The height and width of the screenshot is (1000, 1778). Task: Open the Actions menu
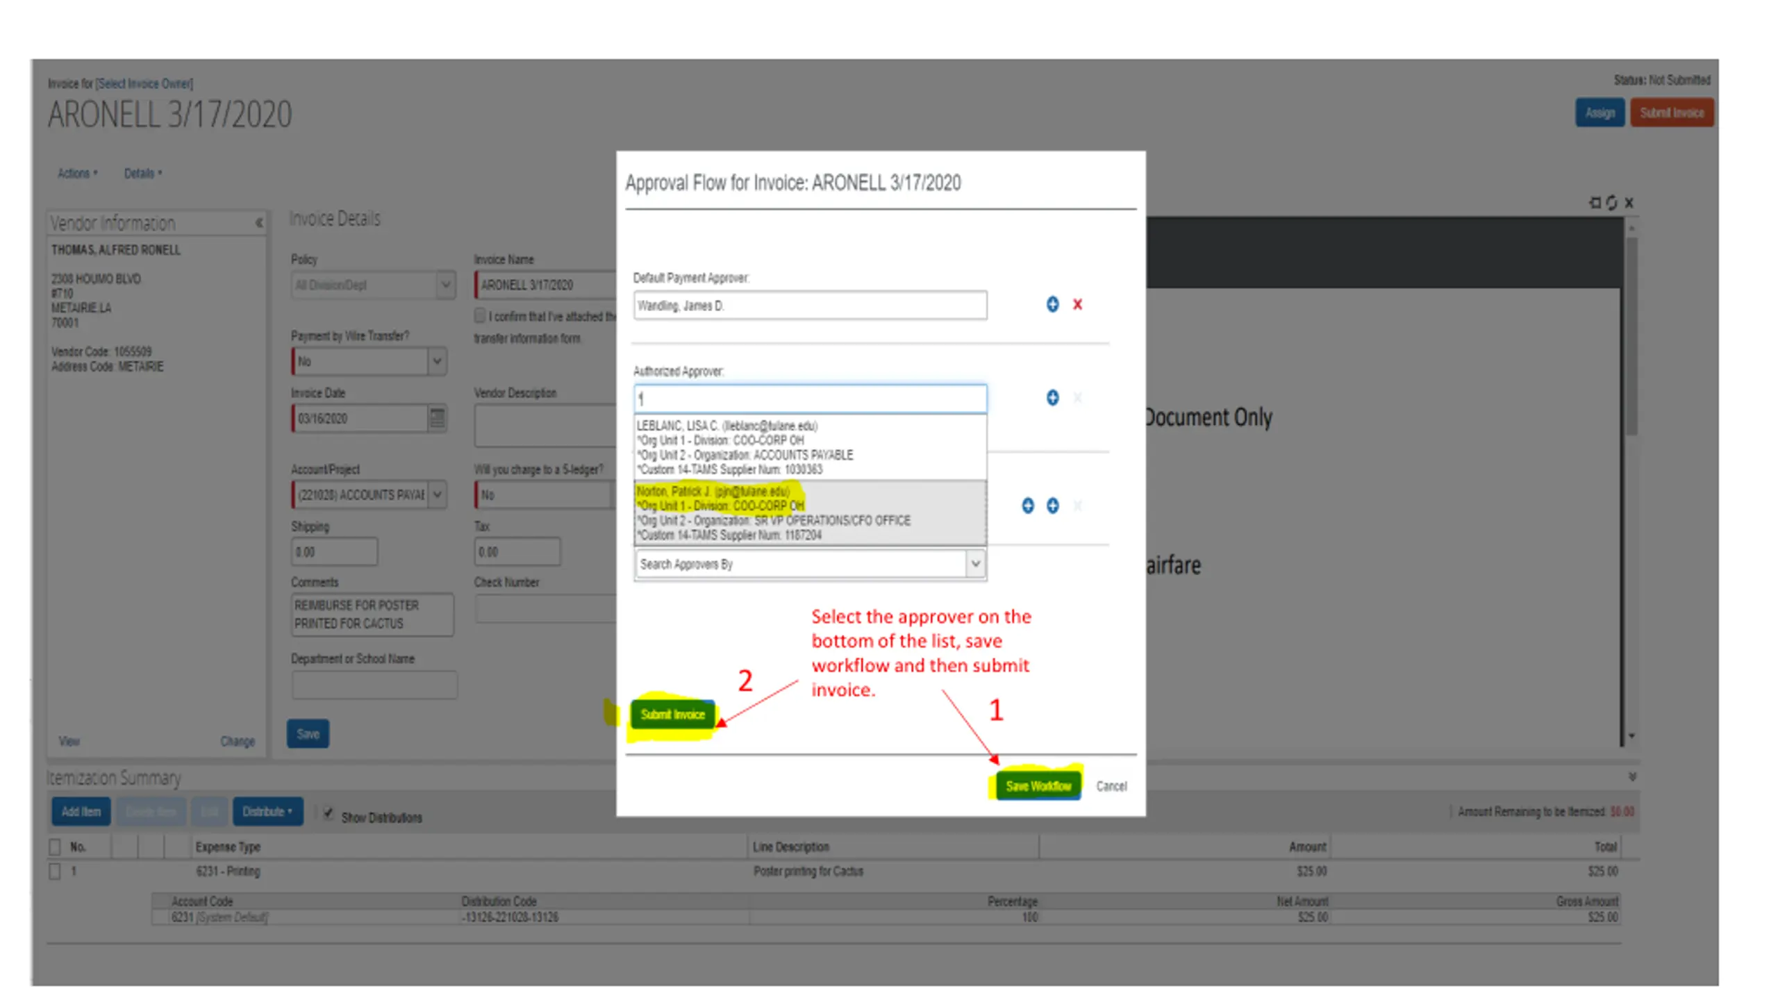(77, 173)
